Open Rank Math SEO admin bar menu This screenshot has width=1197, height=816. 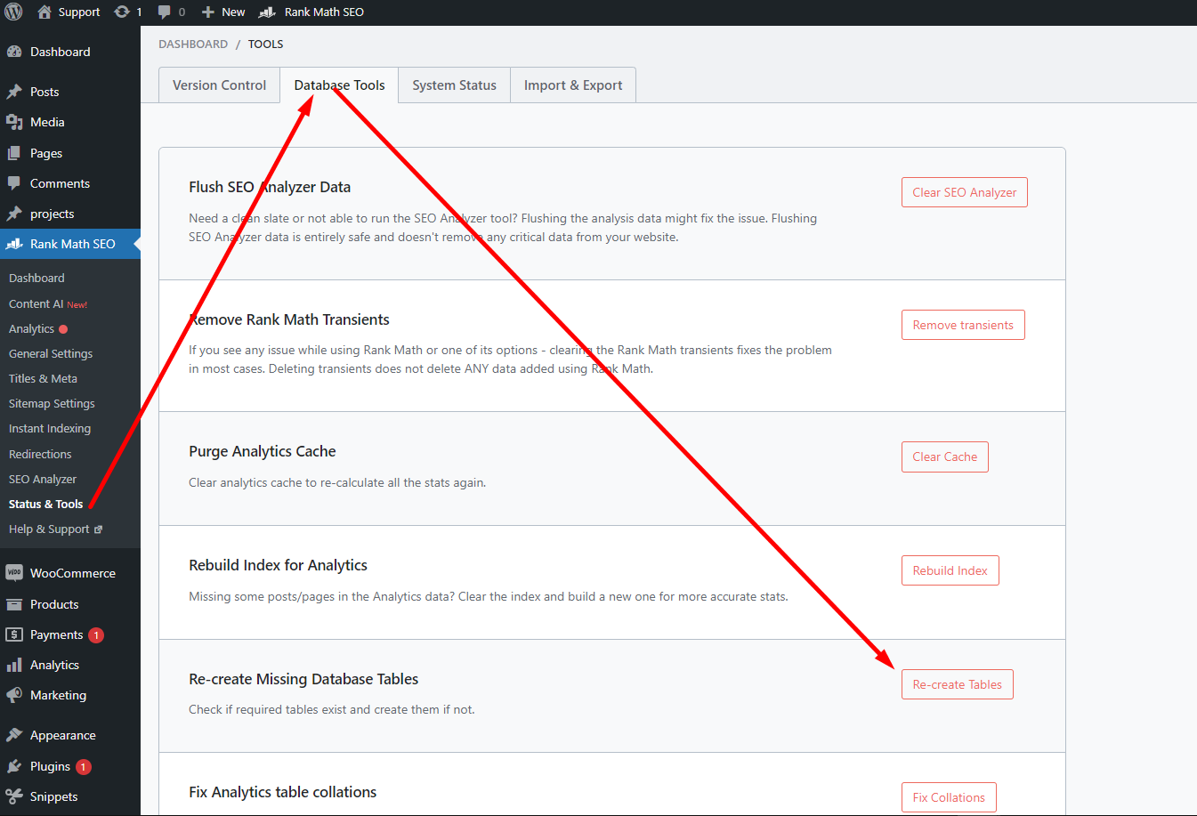point(311,12)
